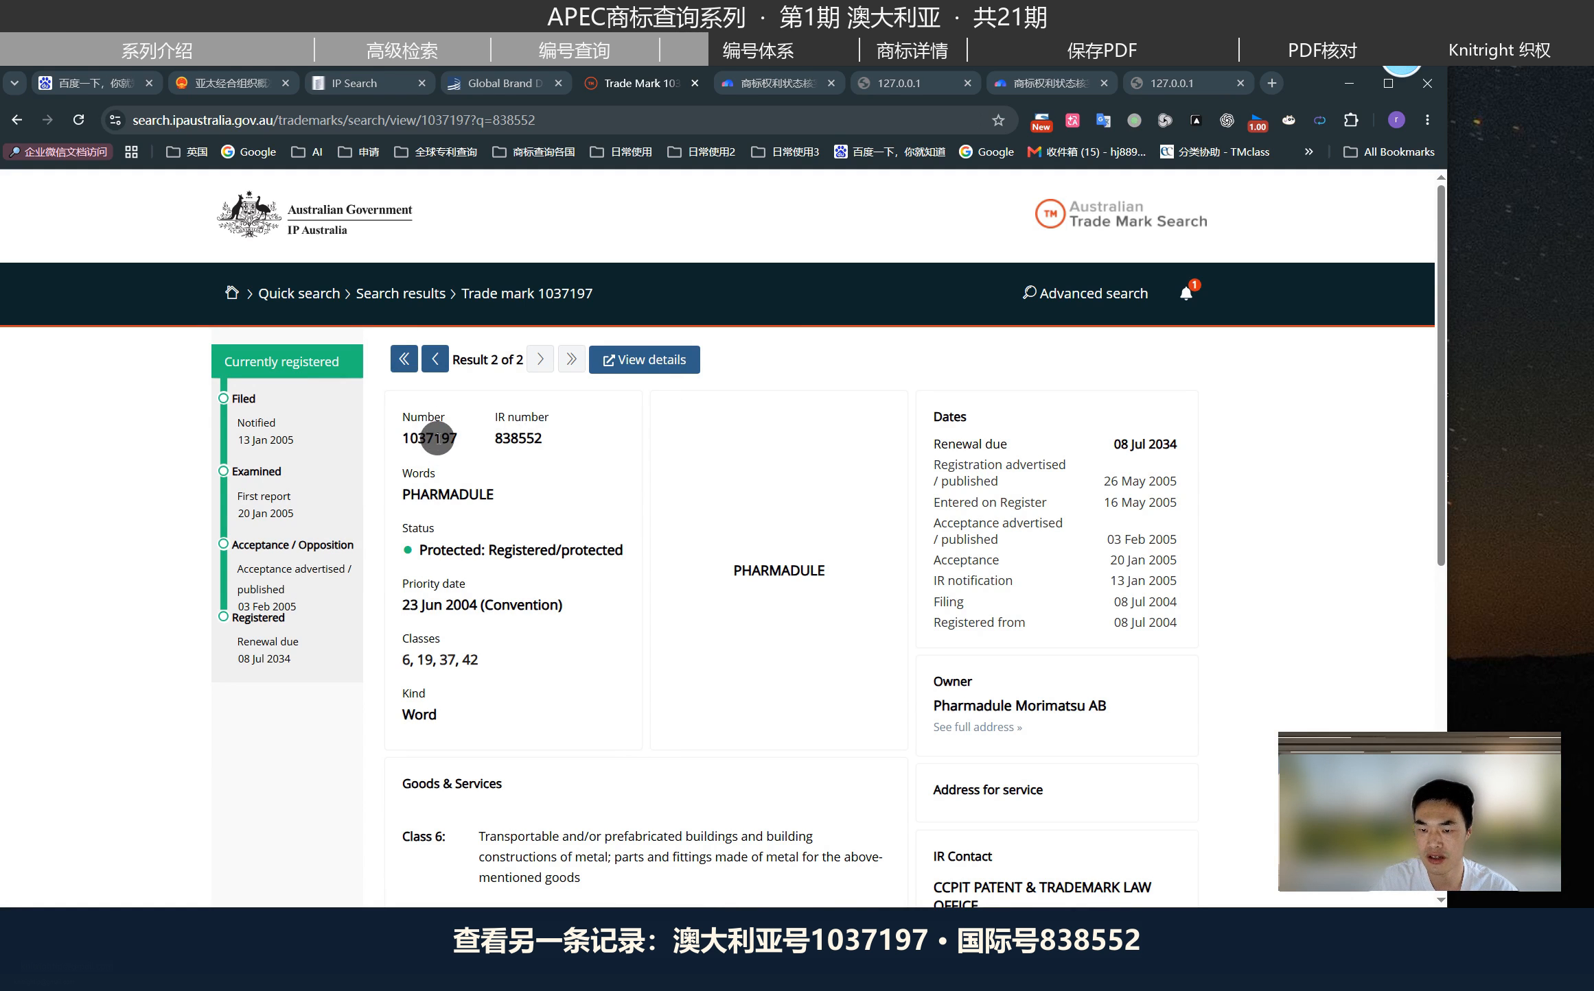Open Quick search breadcrumb link
Viewport: 1594px width, 991px height.
[299, 294]
